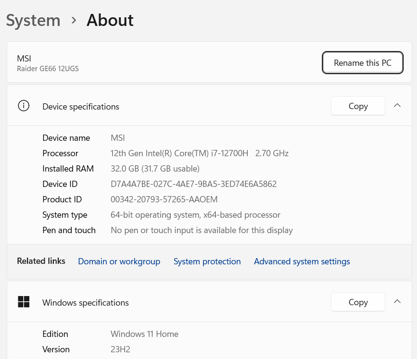Click the Processor label
The image size is (417, 359).
61,153
